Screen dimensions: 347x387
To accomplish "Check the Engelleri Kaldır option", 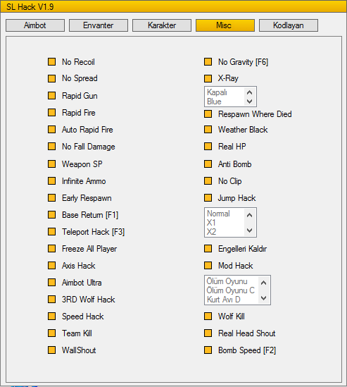I will click(x=208, y=249).
